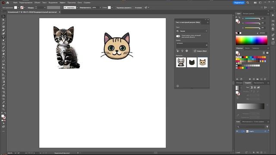Click the lightbulb tips icon in generate panel

(x=182, y=51)
